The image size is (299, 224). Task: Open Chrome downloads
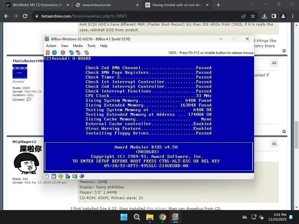pos(265,16)
